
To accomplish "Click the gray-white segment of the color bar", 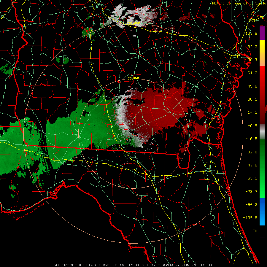I will tap(262, 132).
